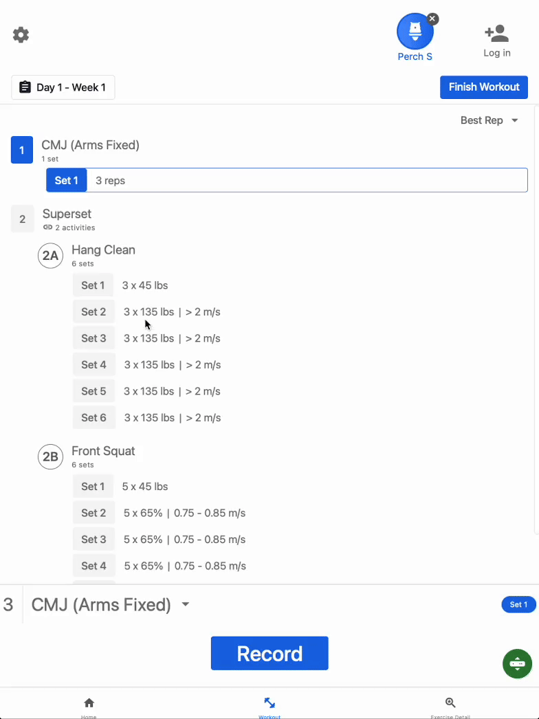
Task: Expand the CMJ (Arms Fixed) exercise dropdown arrow
Action: point(186,604)
